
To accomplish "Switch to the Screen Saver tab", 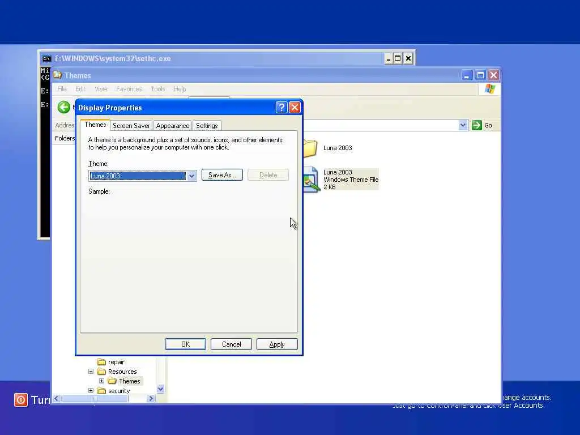I will point(131,126).
